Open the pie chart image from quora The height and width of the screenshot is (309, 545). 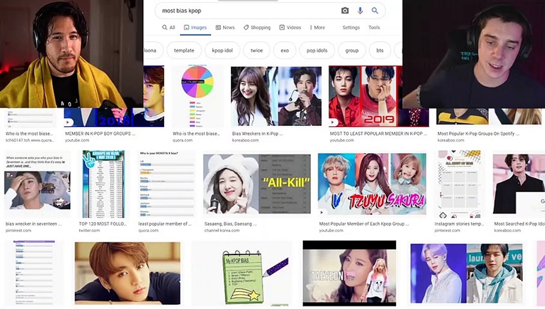tap(198, 96)
